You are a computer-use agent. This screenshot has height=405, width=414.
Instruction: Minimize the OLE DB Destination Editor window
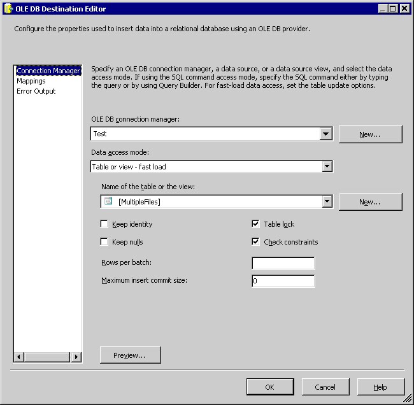383,9
